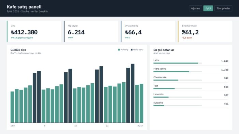Screen dimensions: 239x134
Task: Click the Limonata count 577
Action: coord(226,95)
